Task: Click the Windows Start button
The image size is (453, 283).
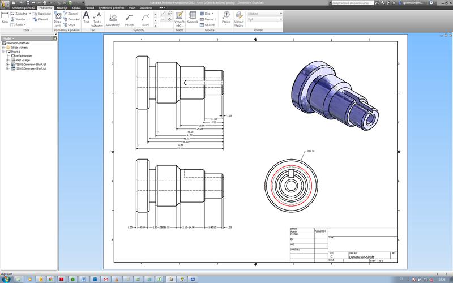Action: (7, 279)
